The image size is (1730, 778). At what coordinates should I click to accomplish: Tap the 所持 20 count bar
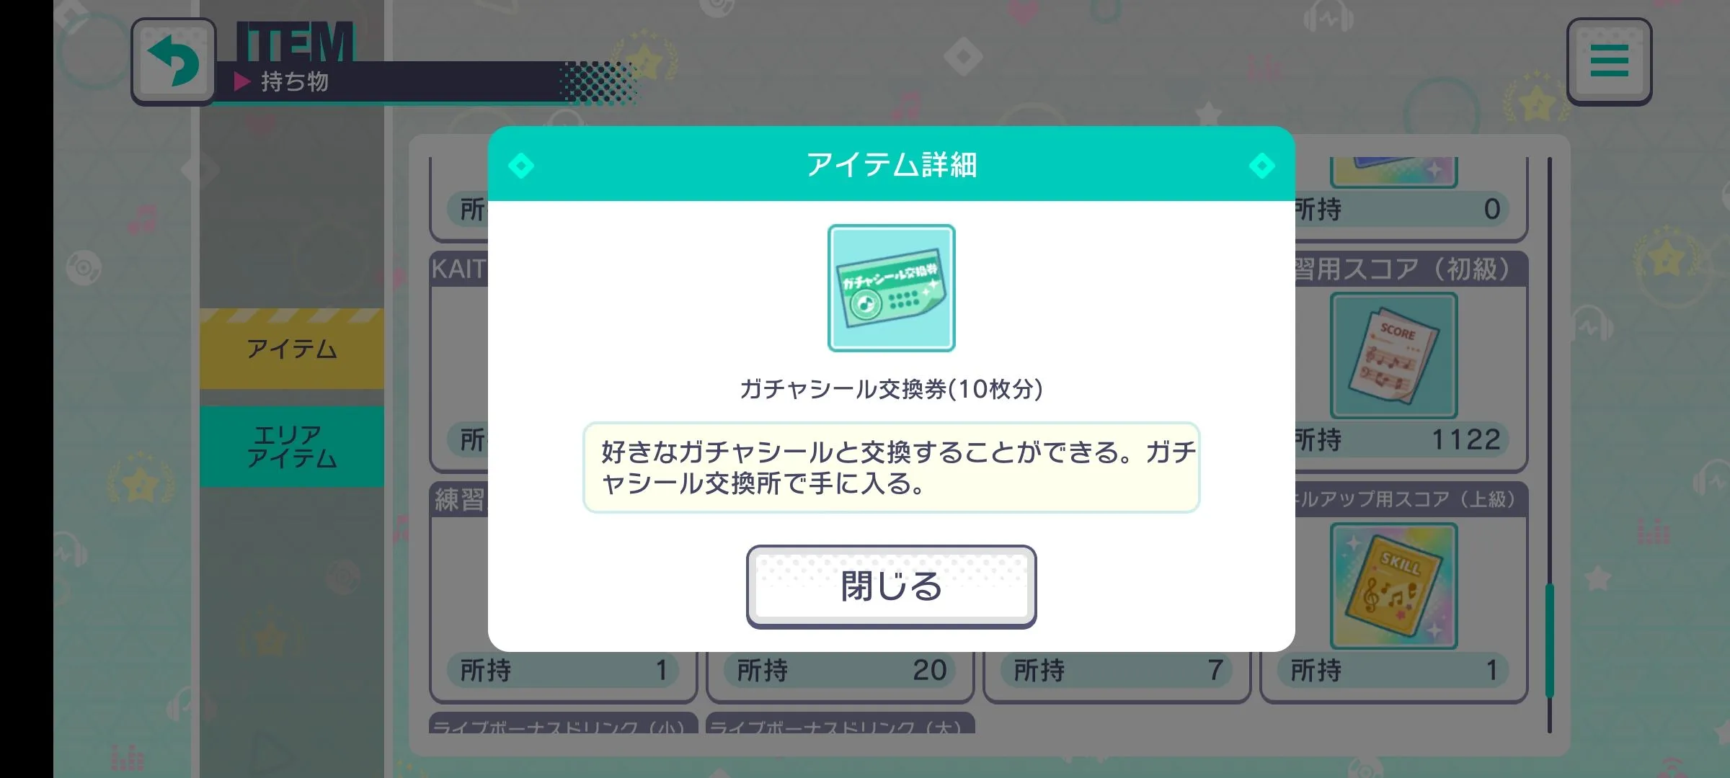click(840, 670)
